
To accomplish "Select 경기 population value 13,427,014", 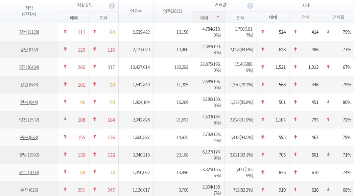I will tap(140, 67).
